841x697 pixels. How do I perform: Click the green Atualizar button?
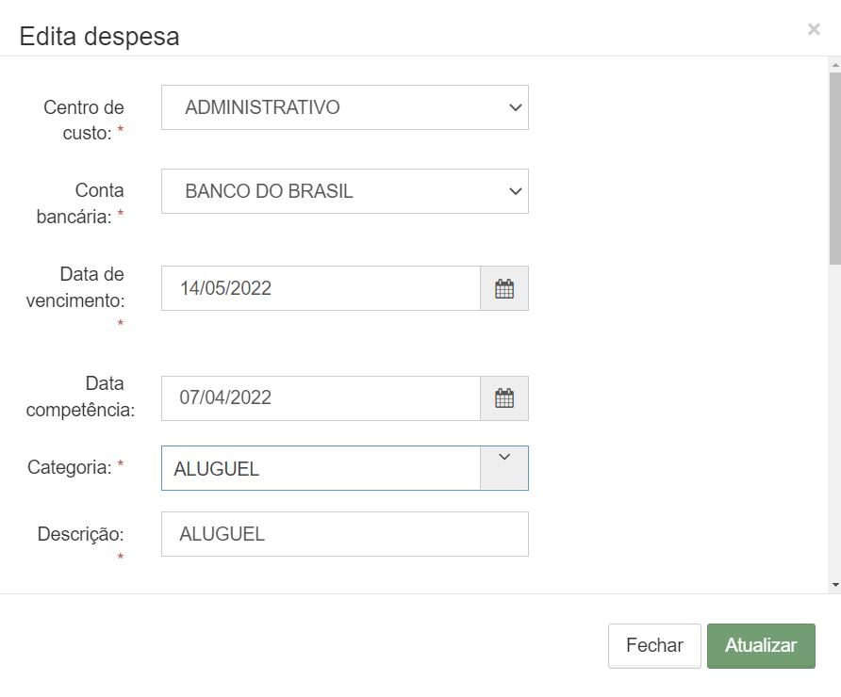tap(761, 645)
